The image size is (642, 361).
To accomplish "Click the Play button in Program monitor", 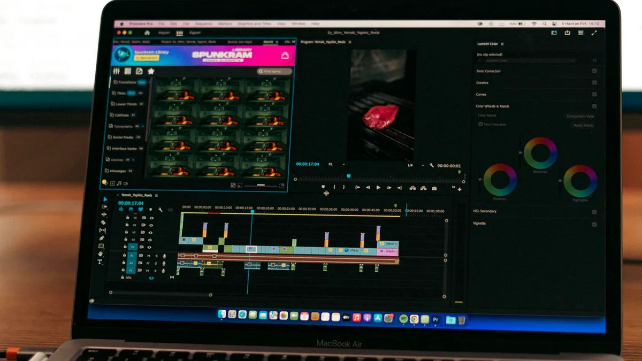I will 378,188.
